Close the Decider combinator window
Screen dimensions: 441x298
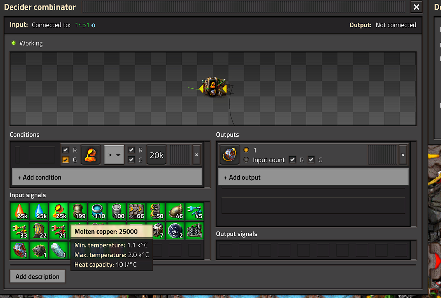click(x=416, y=7)
